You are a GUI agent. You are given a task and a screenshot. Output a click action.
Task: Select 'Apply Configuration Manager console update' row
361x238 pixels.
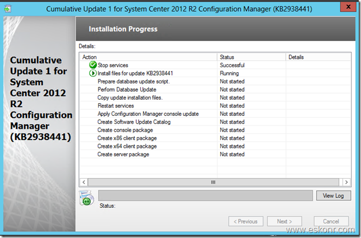click(x=215, y=114)
